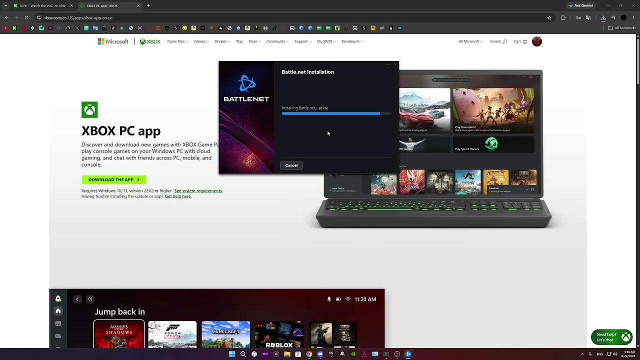
Task: Select the Minecraft game thumbnail
Action: click(226, 334)
